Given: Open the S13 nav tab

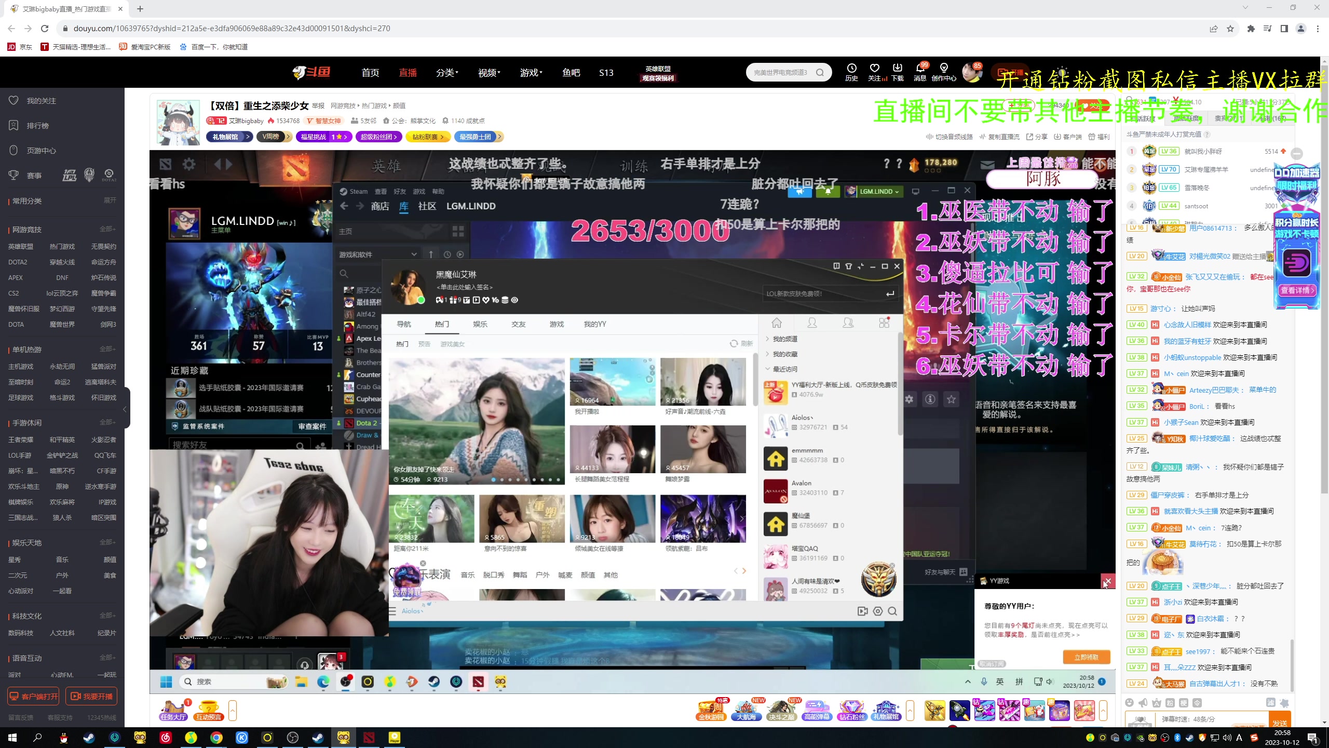Looking at the screenshot, I should point(606,73).
